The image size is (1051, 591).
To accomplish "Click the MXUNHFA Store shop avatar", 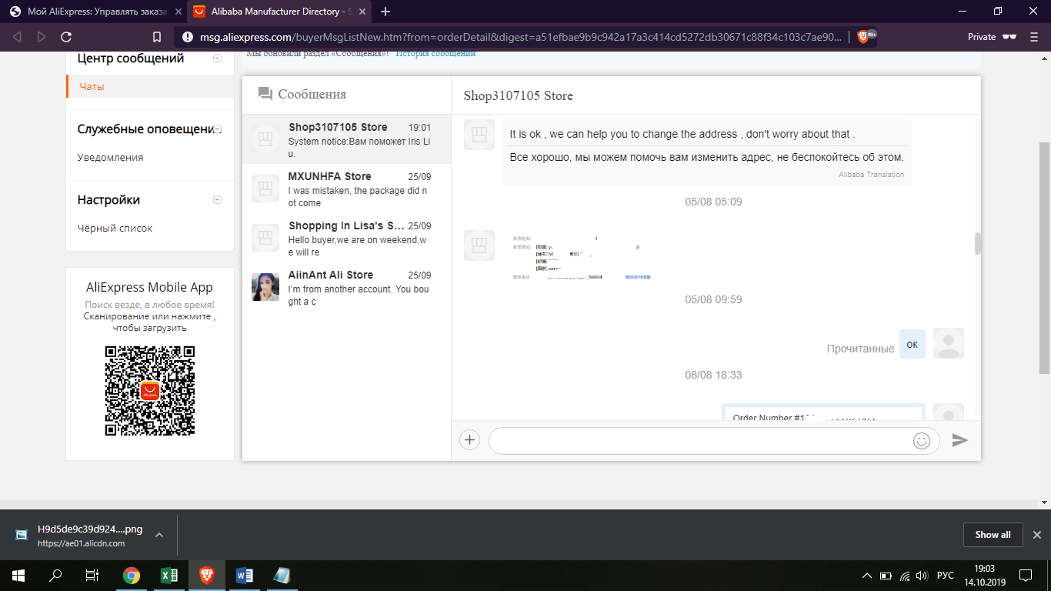I will point(265,189).
